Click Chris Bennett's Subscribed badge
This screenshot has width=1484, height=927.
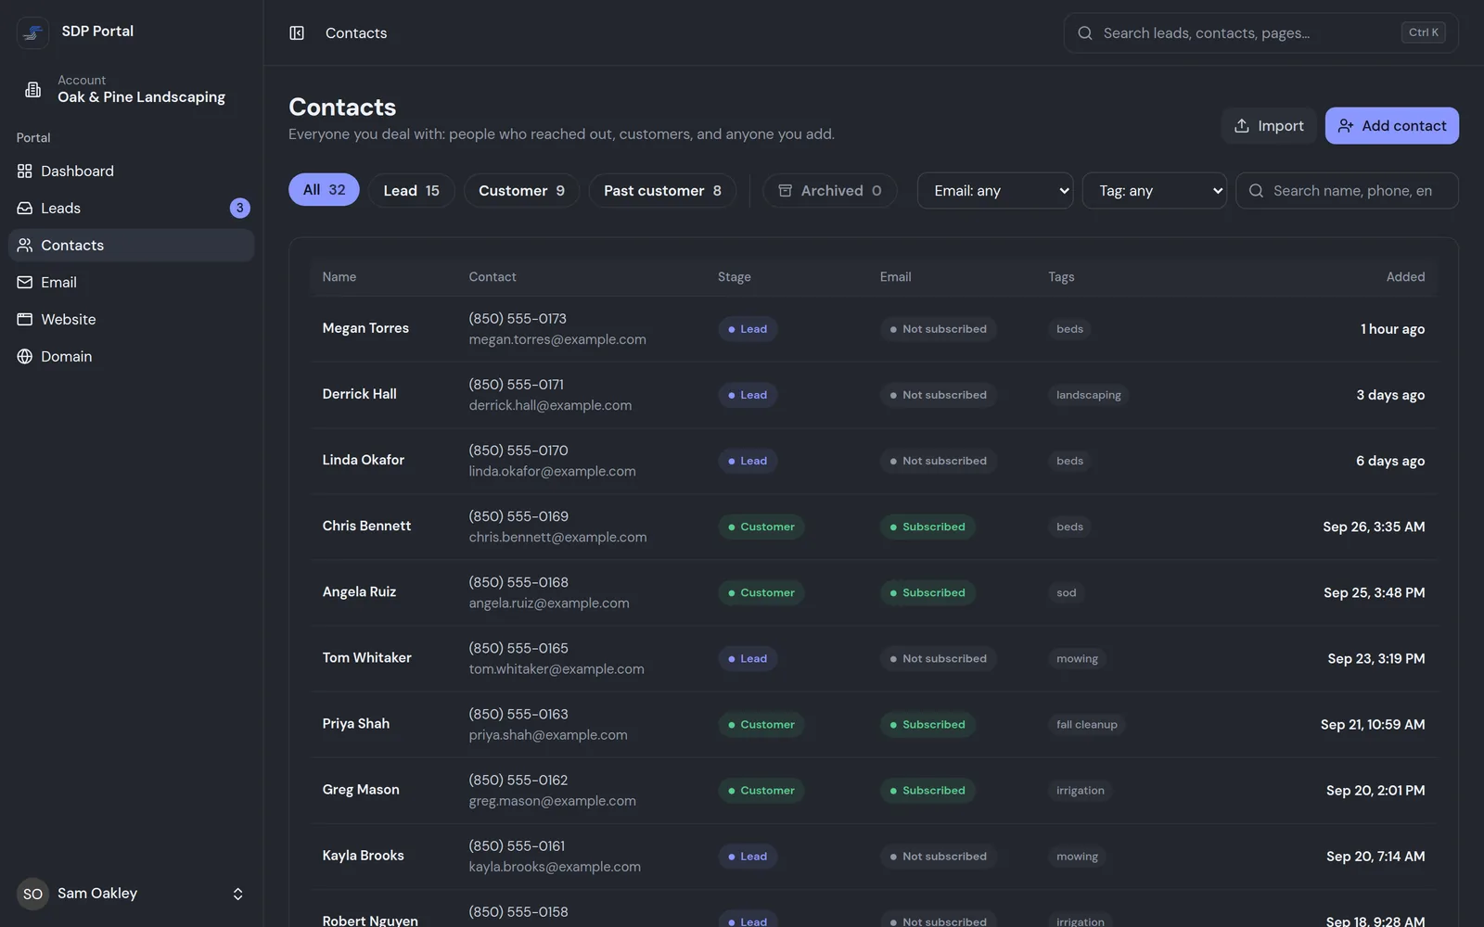tap(927, 527)
